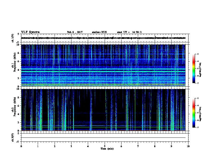Click the "-3" label on ch.1 color bar
This screenshot has width=212, height=164.
pyautogui.click(x=197, y=54)
